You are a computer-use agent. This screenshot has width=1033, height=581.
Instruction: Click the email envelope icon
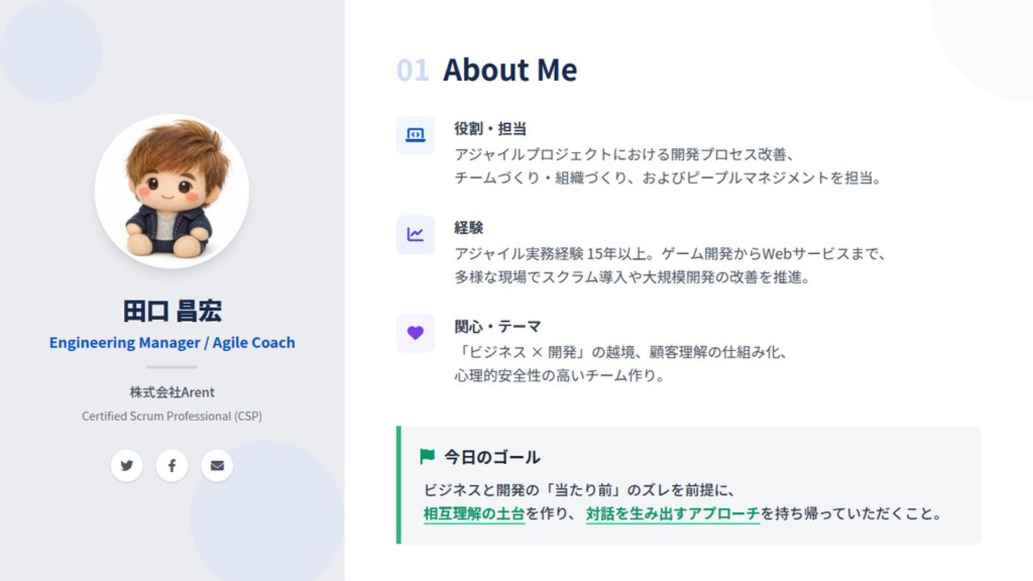(x=217, y=465)
